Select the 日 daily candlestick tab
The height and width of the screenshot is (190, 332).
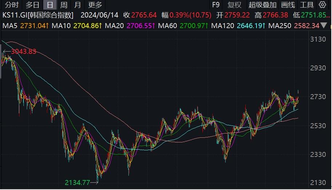50,5
